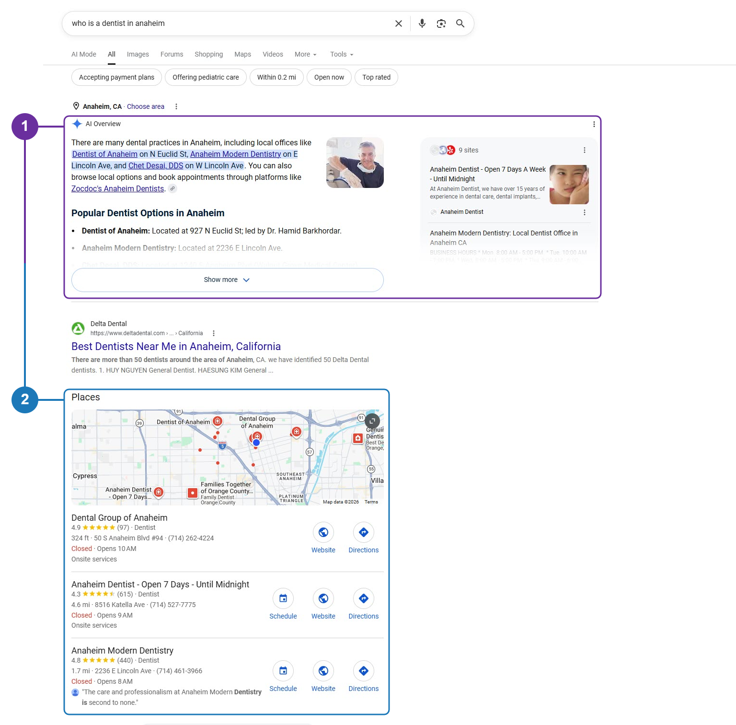This screenshot has height=725, width=736.
Task: Expand AI Overview with Show more
Action: pos(228,280)
